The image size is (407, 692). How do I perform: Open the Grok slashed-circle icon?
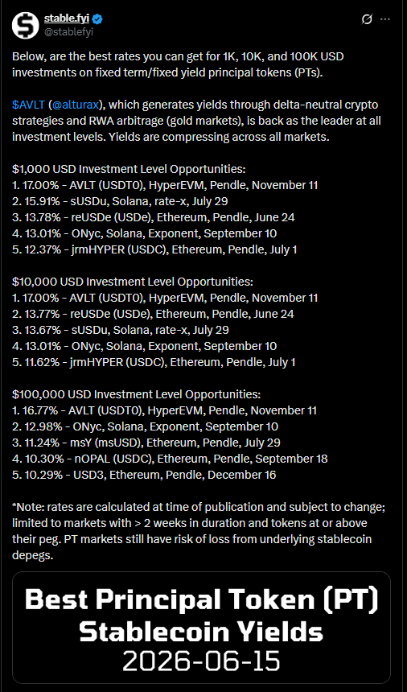[367, 19]
